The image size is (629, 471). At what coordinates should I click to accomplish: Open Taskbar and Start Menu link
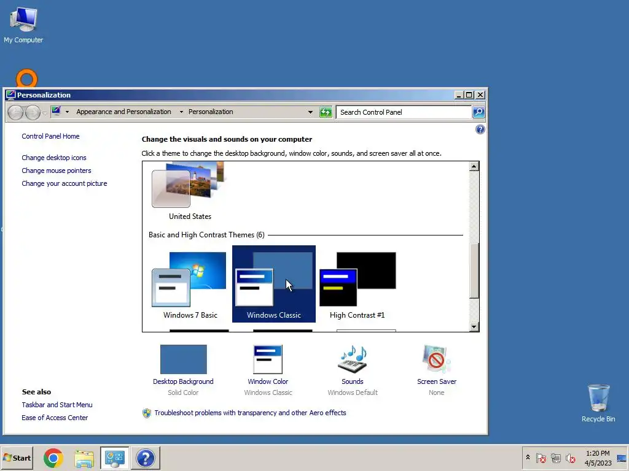[x=57, y=405]
